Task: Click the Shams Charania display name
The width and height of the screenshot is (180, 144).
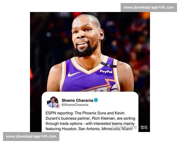Action: click(x=77, y=100)
